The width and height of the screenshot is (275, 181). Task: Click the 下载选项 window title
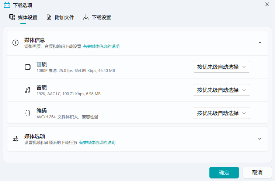22,6
